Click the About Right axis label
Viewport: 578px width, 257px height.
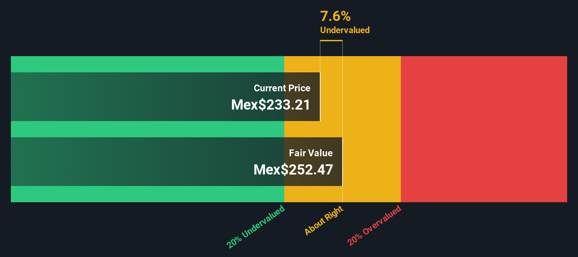pyautogui.click(x=324, y=220)
